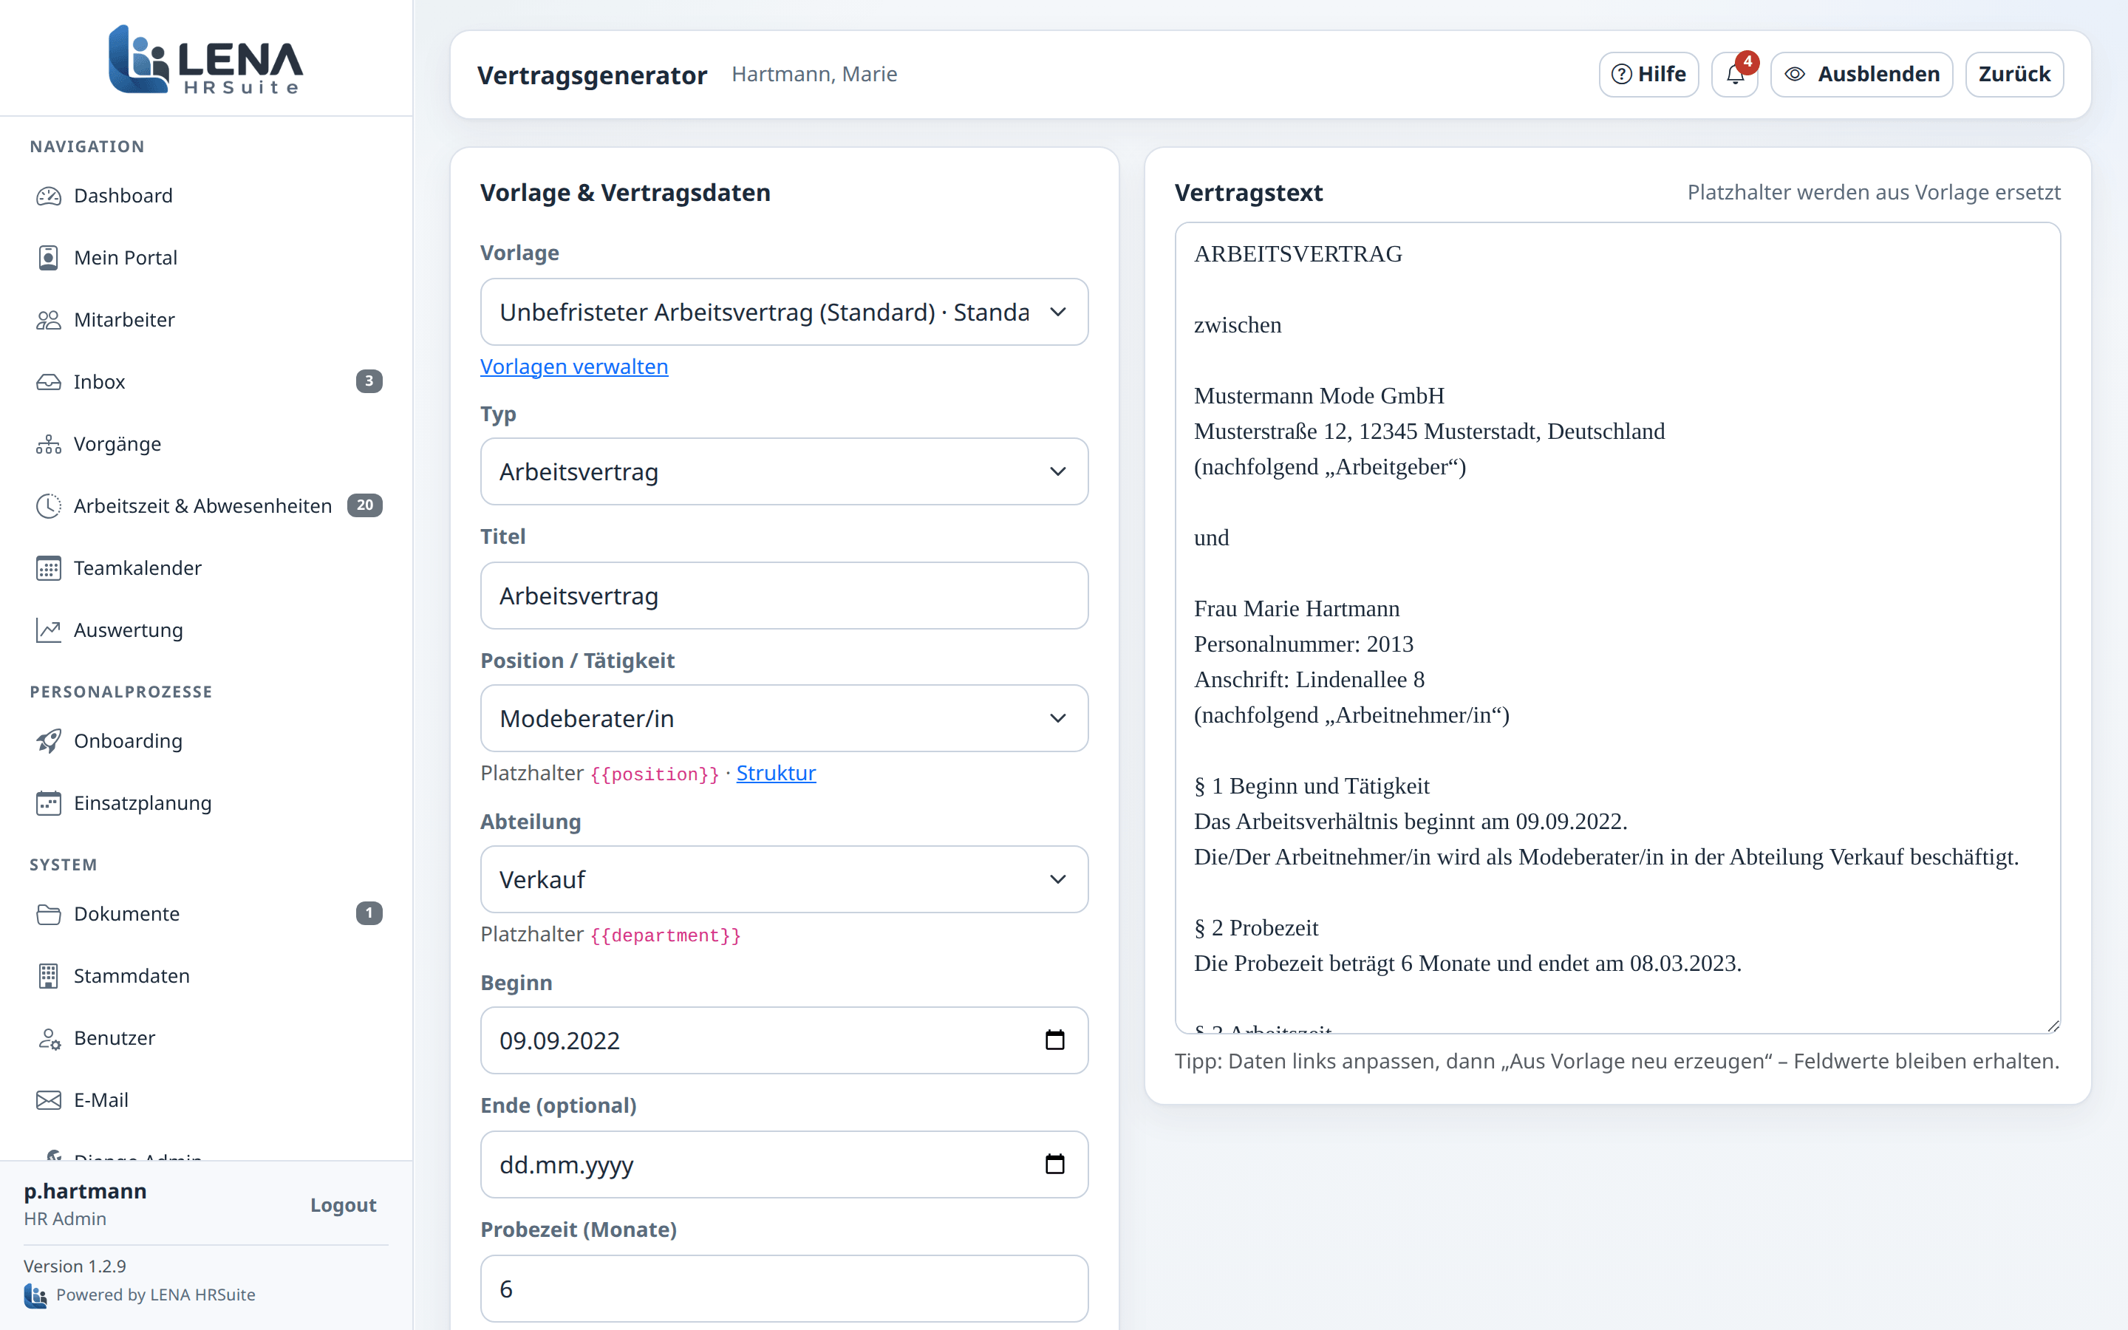
Task: Open Stammdaten navigation item
Action: click(205, 975)
